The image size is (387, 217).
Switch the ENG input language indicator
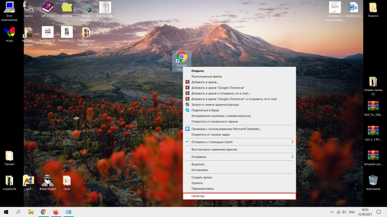[x=352, y=212]
